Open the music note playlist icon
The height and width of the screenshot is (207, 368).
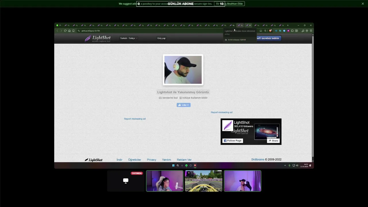click(x=303, y=31)
